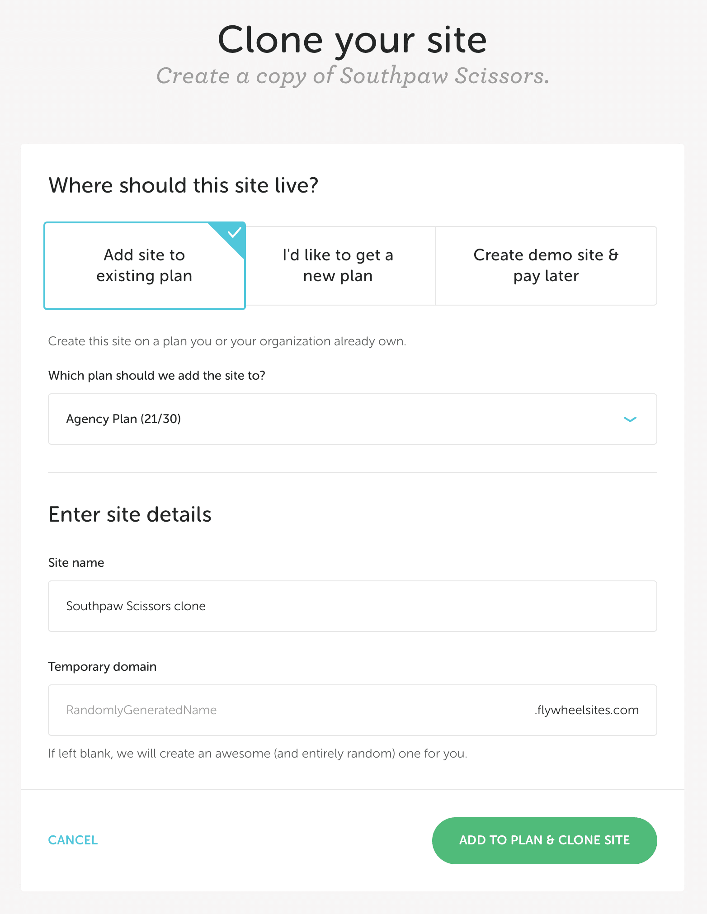Click the .flywheelsites.com domain suffix
The image size is (707, 914).
point(586,710)
